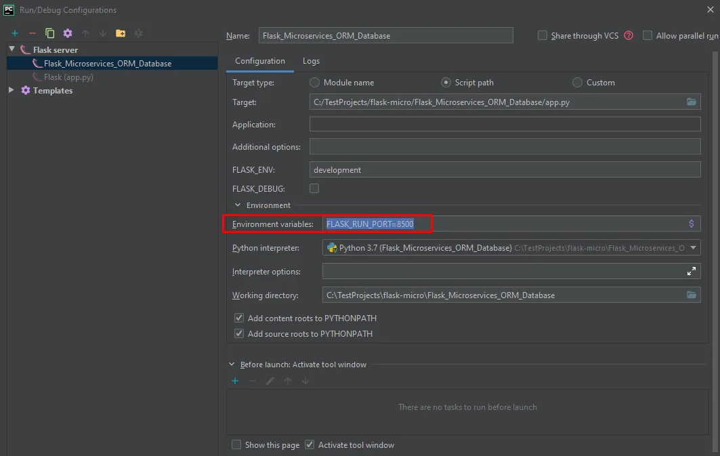Open the Python interpreter dropdown

(694, 248)
